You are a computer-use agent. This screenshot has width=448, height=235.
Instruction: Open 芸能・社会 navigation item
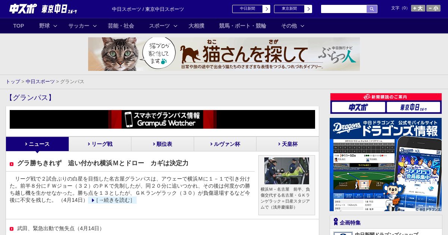pyautogui.click(x=121, y=26)
